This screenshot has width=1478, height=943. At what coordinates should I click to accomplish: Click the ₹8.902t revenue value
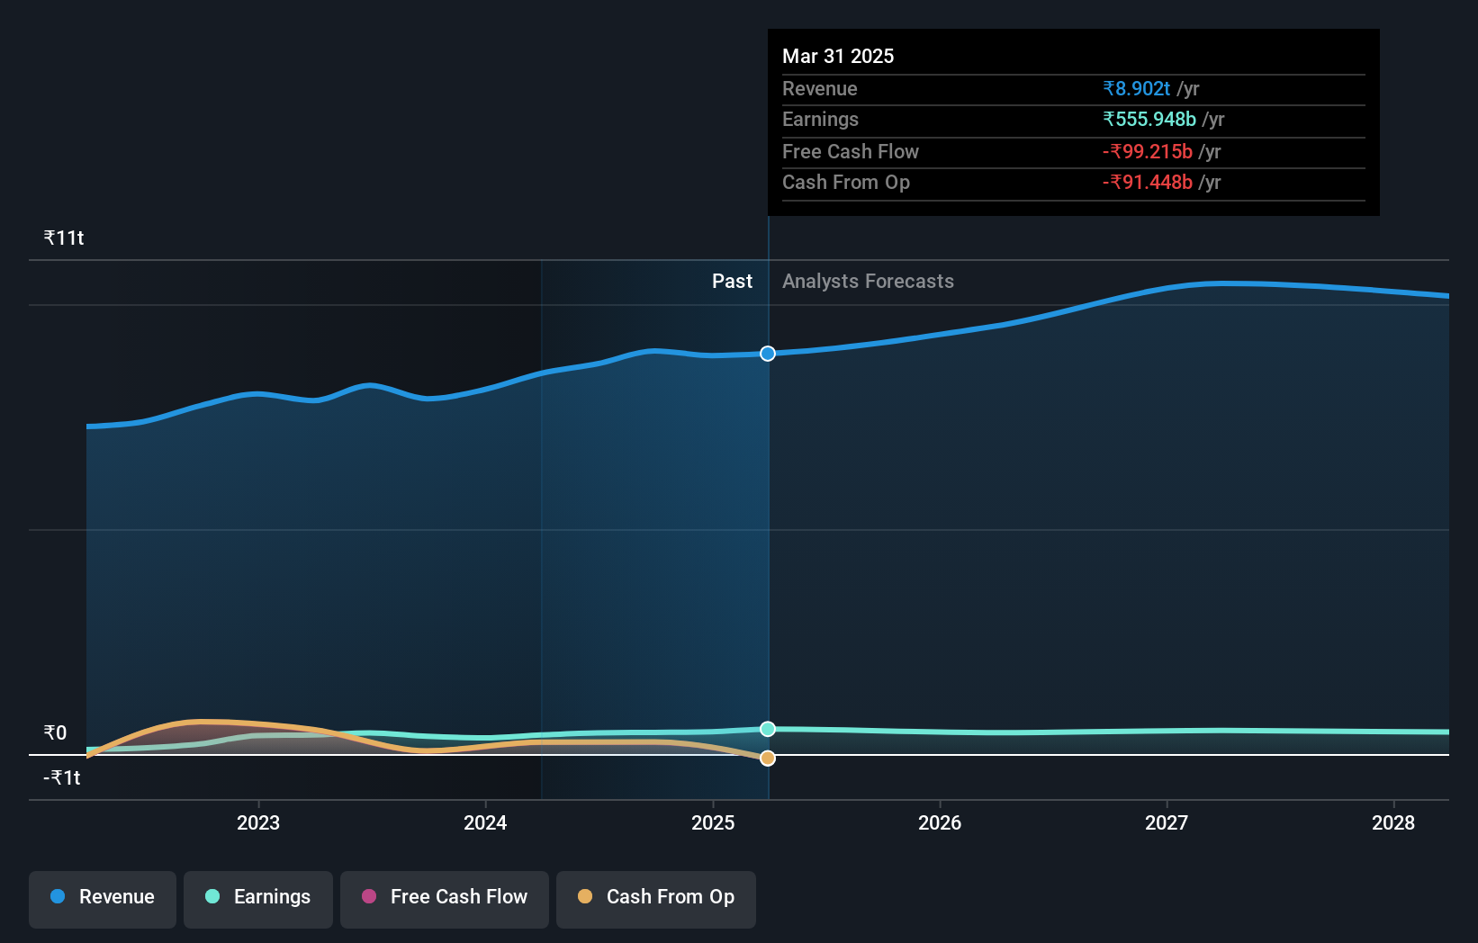click(1137, 88)
